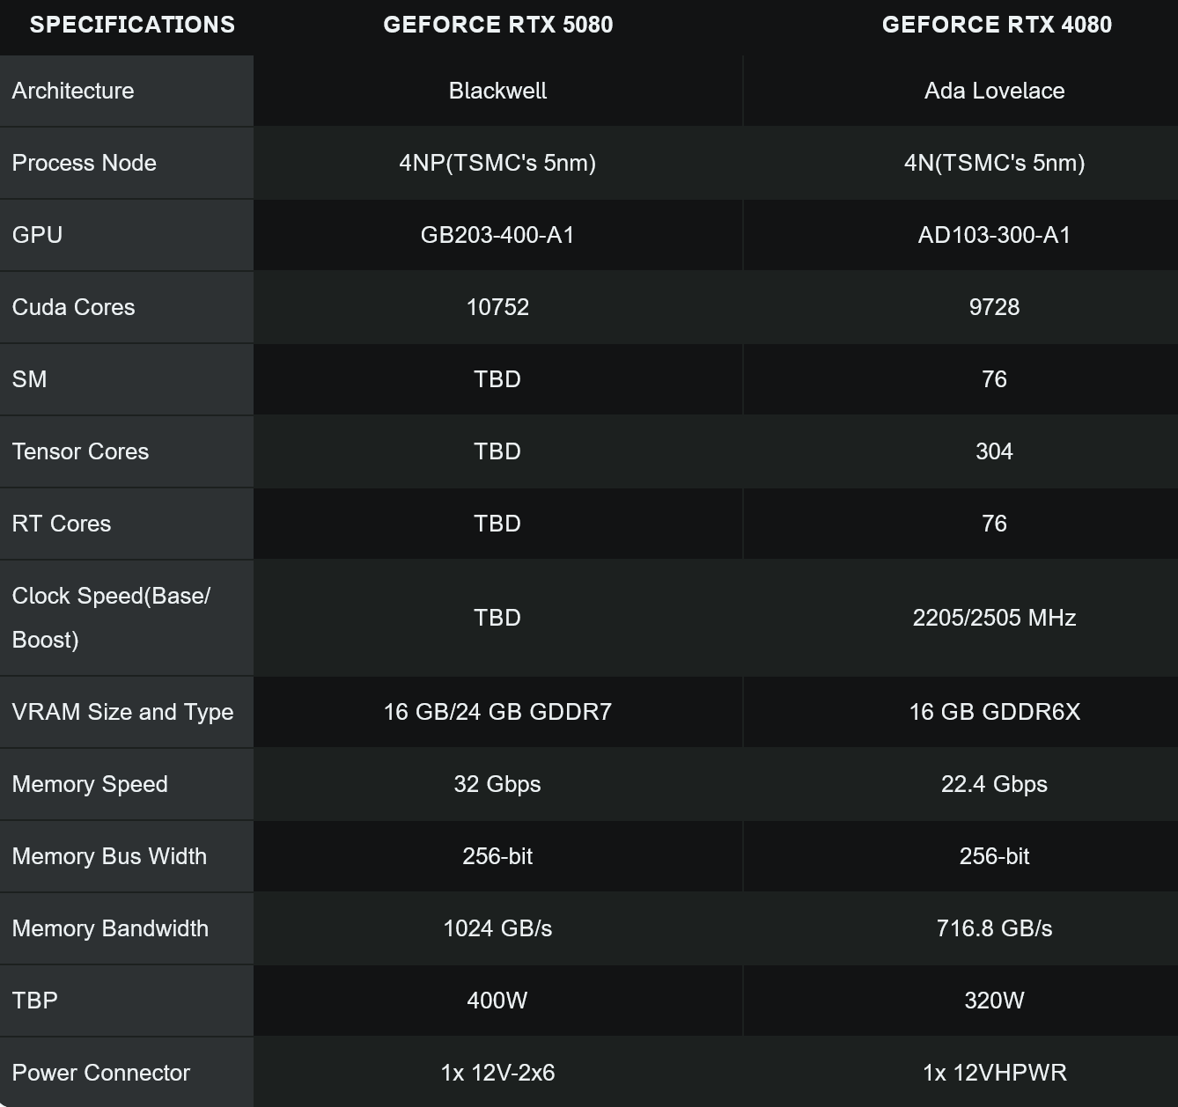Click the 1x 12VHPWR power connector cell
1178x1107 pixels.
(994, 1073)
